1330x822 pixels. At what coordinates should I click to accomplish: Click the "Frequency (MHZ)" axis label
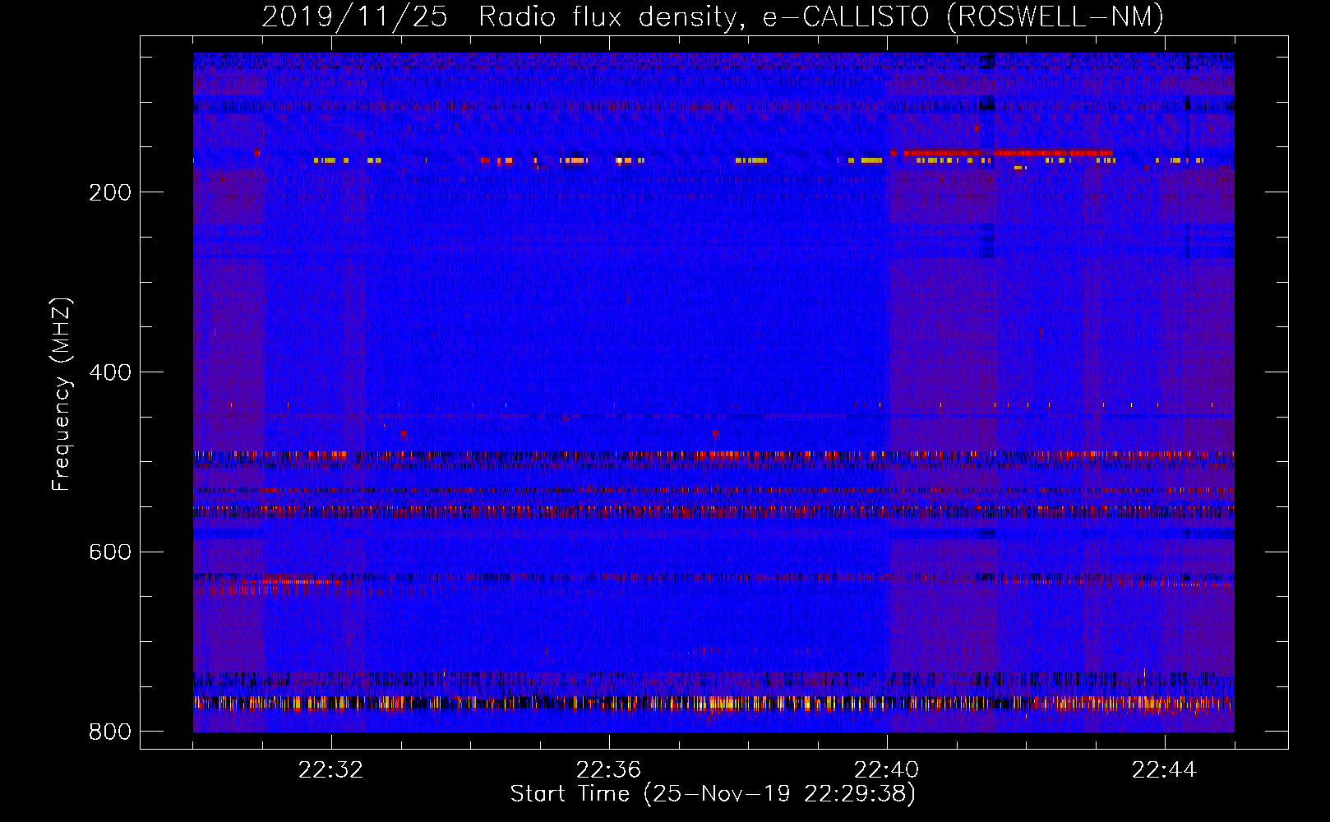point(62,394)
